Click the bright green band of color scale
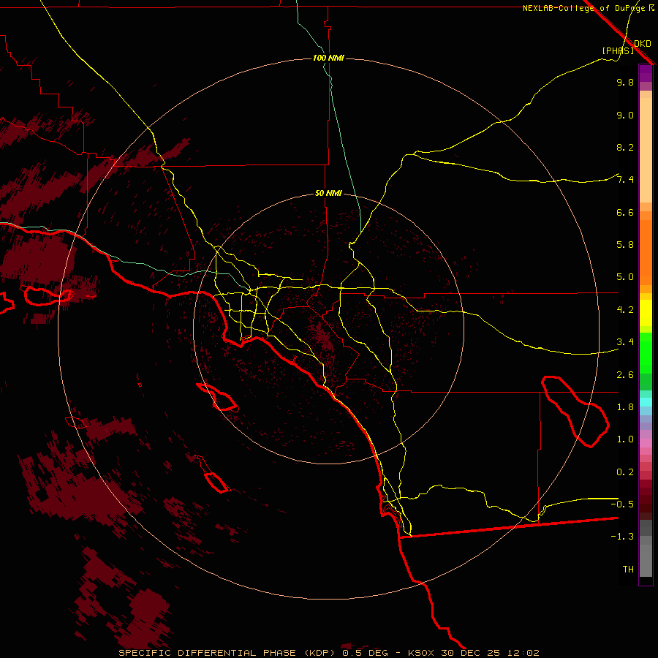658x658 pixels. coord(646,353)
